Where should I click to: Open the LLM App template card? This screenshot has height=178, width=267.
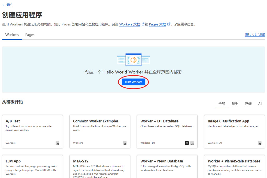click(32, 166)
